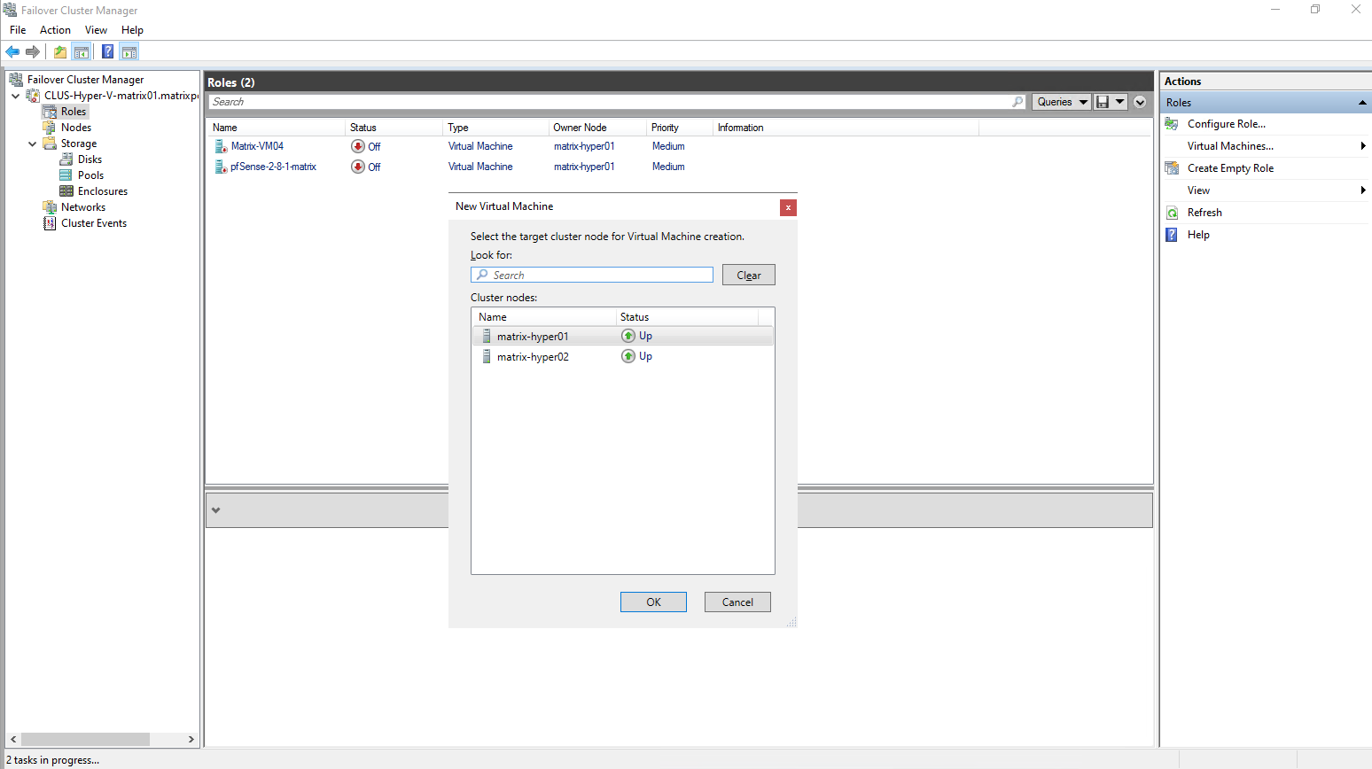Open the Action menu
Viewport: 1372px width, 769px height.
55,30
